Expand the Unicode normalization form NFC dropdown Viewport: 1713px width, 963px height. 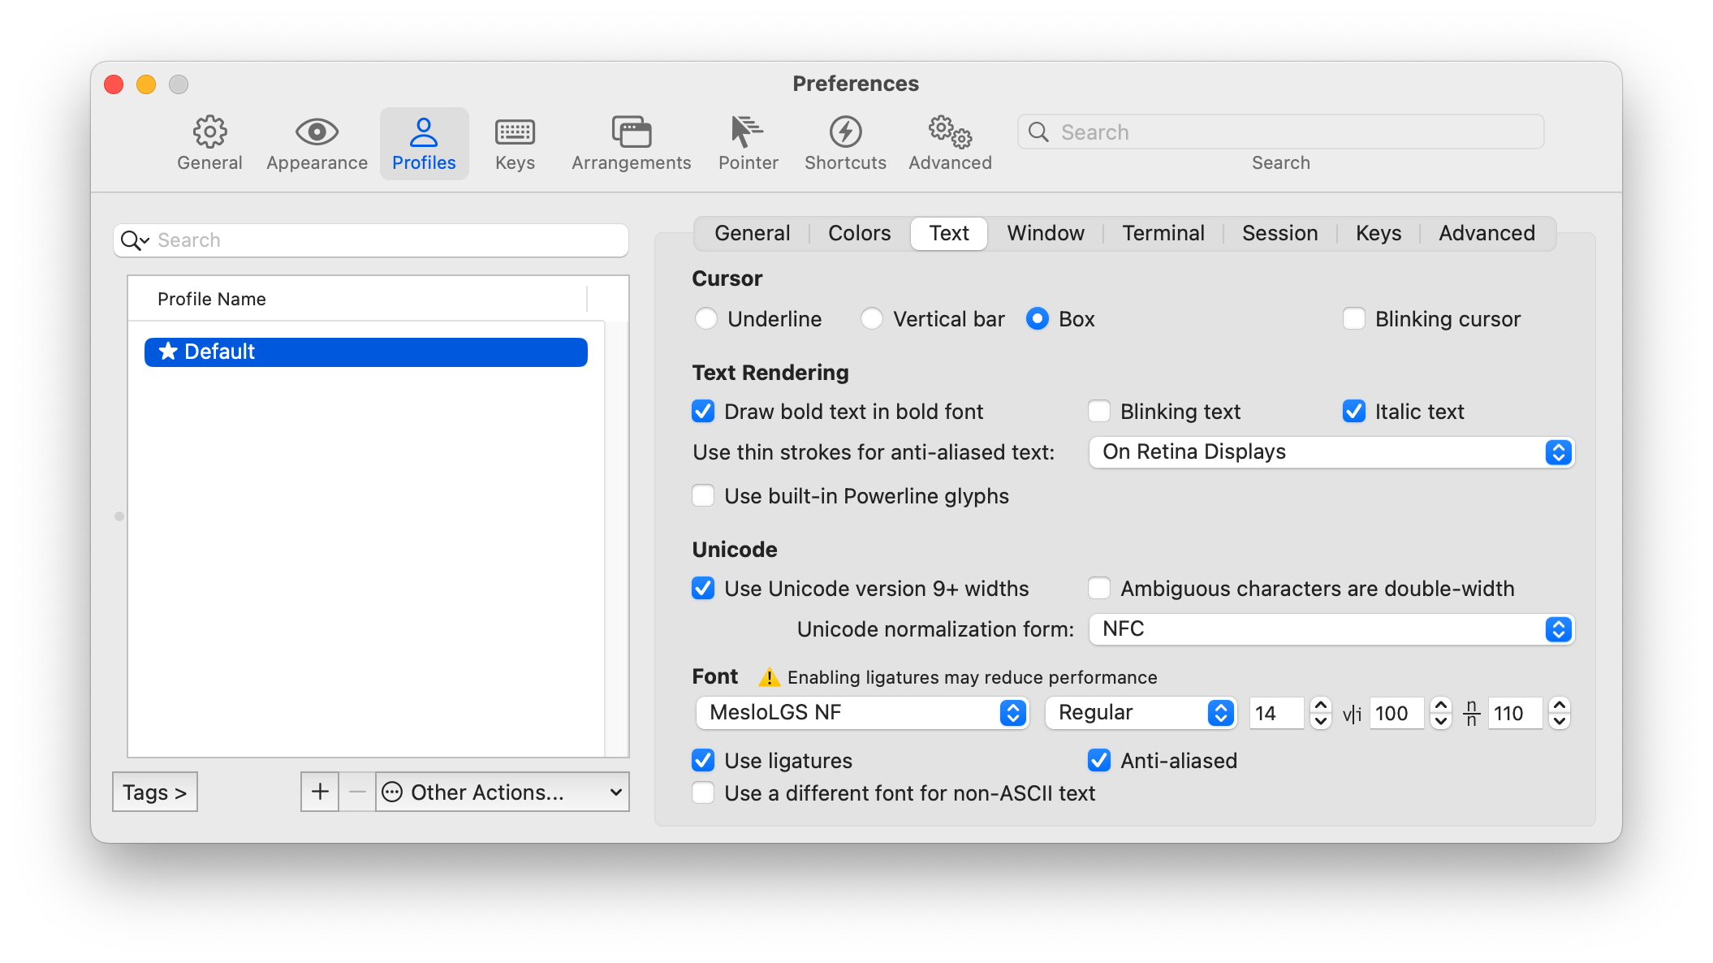(1331, 629)
